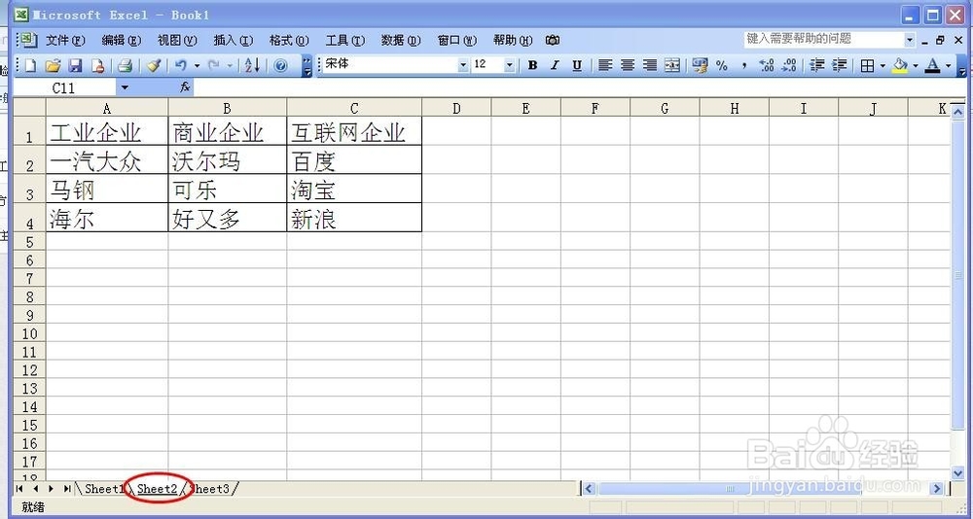Open the Borders style dropdown arrow
This screenshot has height=519, width=973.
(883, 65)
